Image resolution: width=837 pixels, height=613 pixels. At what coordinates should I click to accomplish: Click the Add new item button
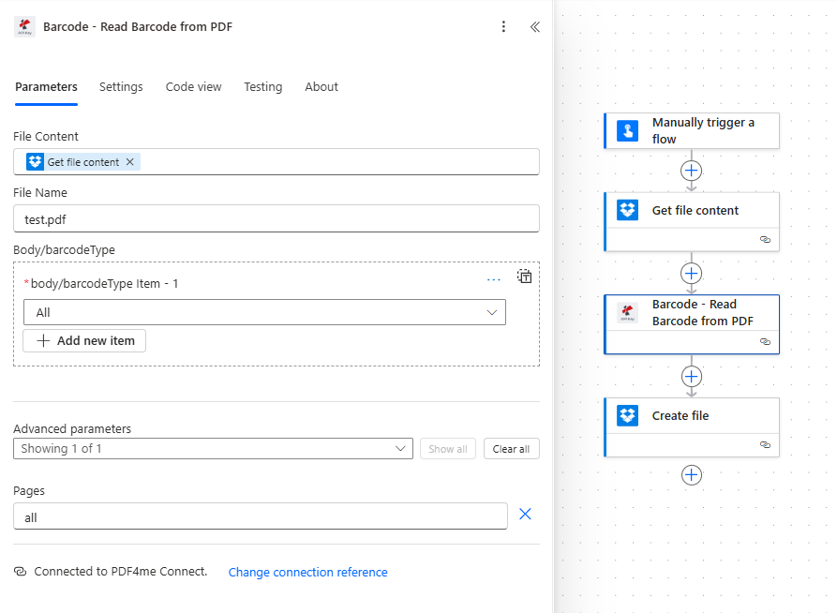(84, 340)
